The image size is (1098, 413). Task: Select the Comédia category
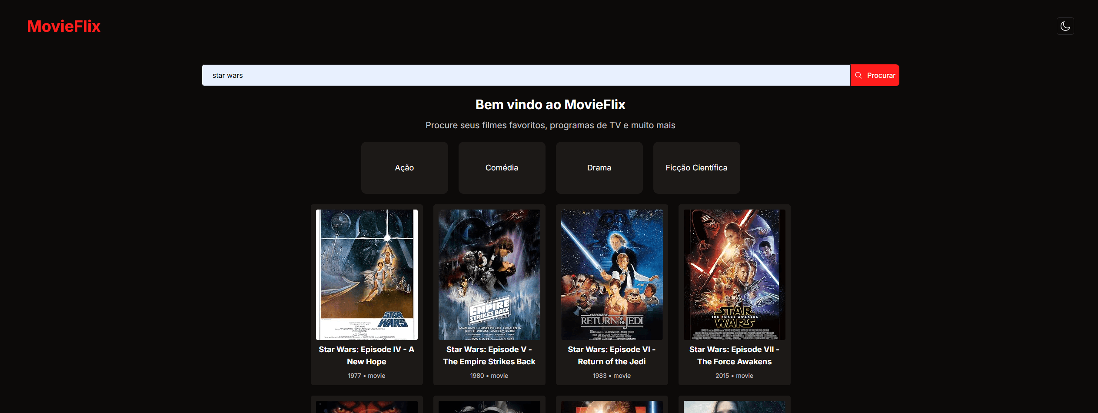point(501,167)
